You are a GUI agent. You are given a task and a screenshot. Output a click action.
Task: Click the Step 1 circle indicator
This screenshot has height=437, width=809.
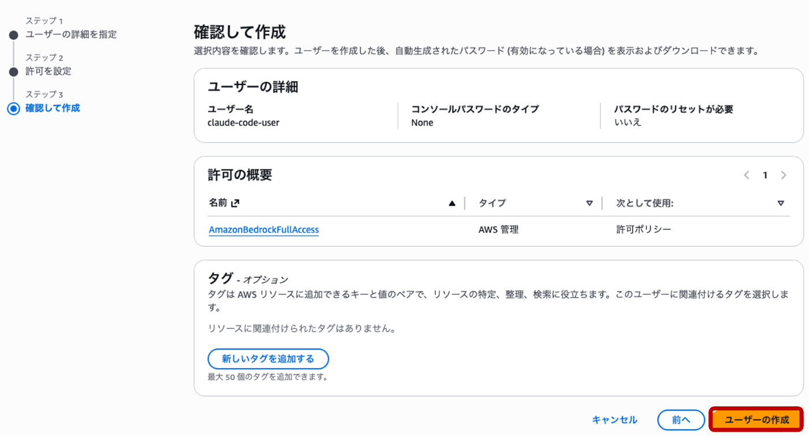pos(13,35)
